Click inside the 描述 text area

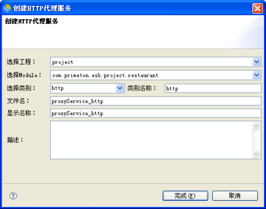pyautogui.click(x=151, y=140)
